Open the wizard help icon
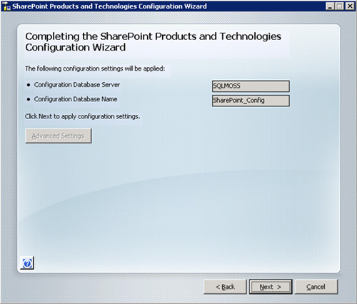 pyautogui.click(x=27, y=263)
